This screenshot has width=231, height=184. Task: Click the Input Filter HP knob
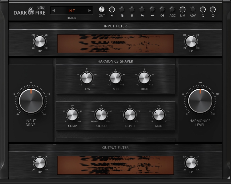40,42
